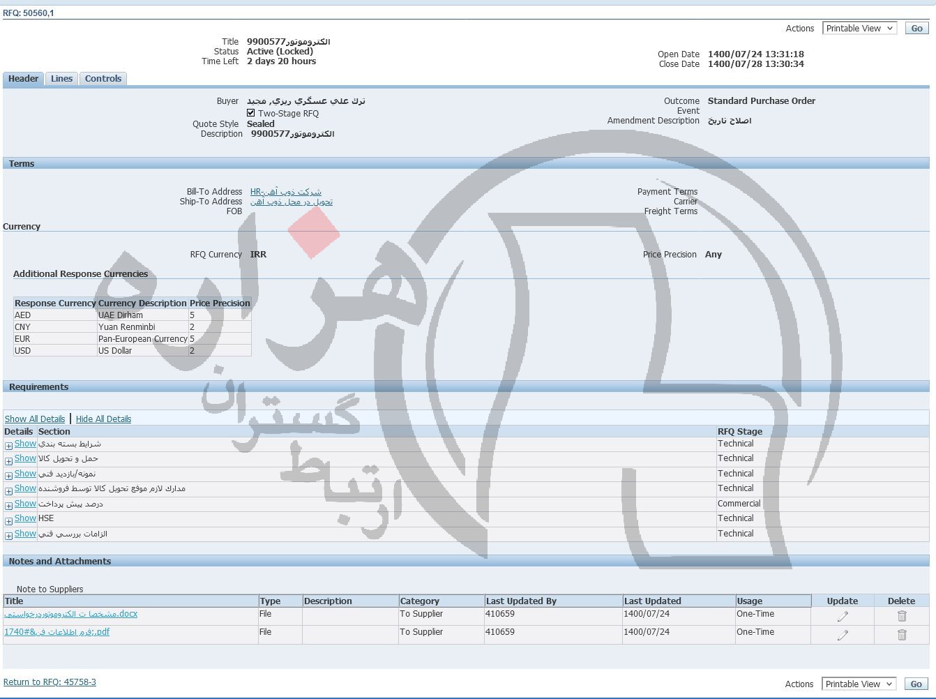Click the Active (Locked) status value
The image size is (936, 699).
(280, 52)
